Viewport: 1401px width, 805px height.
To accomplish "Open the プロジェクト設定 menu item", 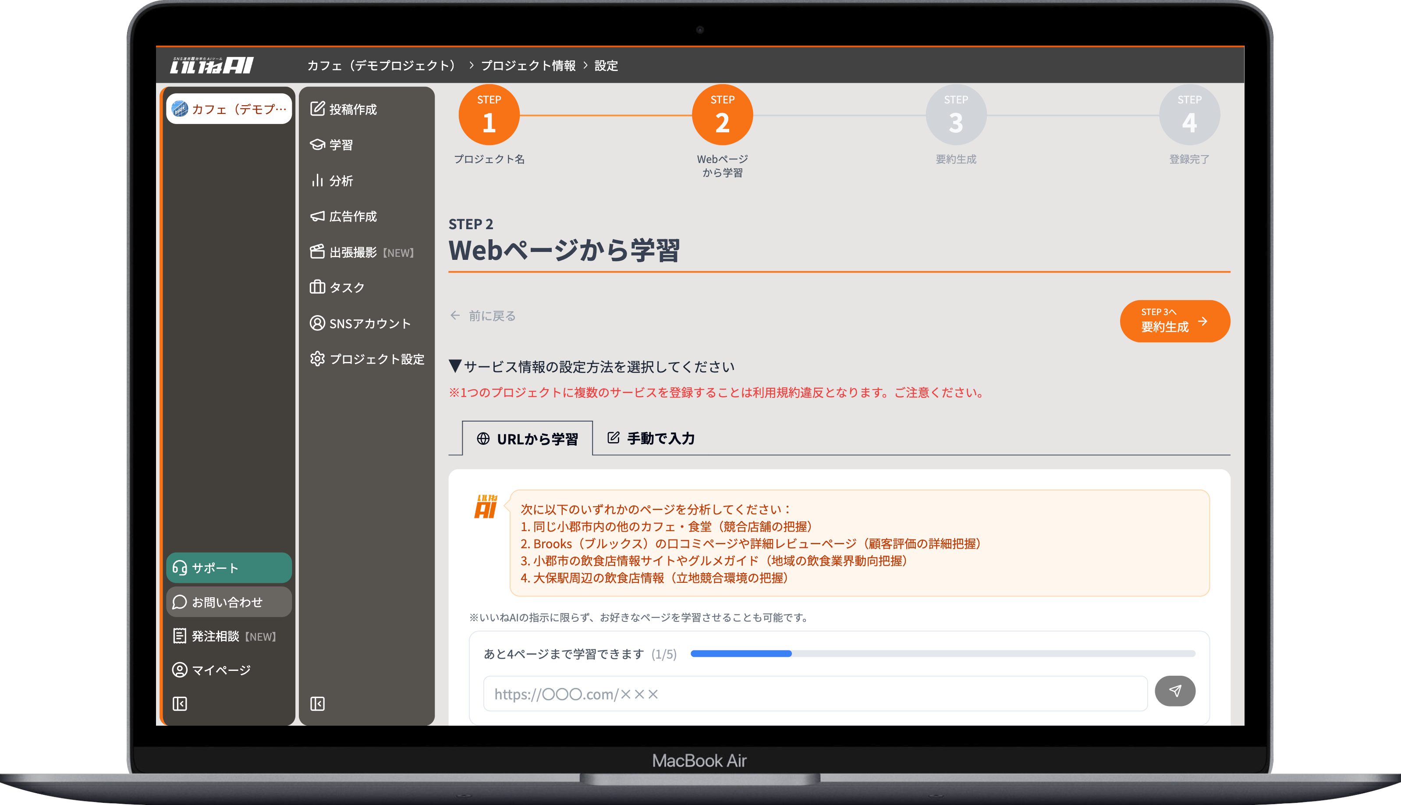I will click(x=367, y=359).
